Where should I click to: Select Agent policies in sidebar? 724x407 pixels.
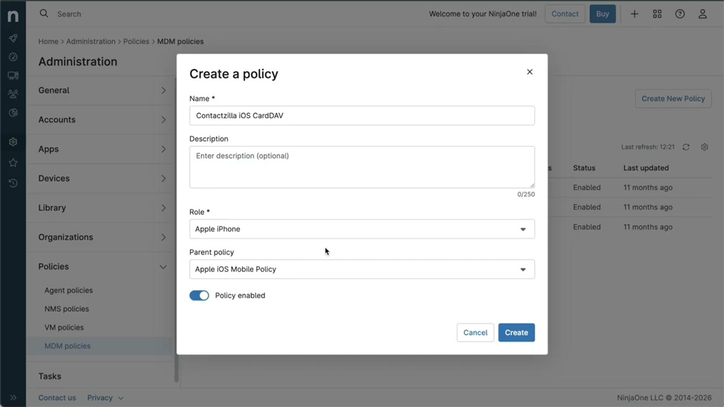point(69,290)
